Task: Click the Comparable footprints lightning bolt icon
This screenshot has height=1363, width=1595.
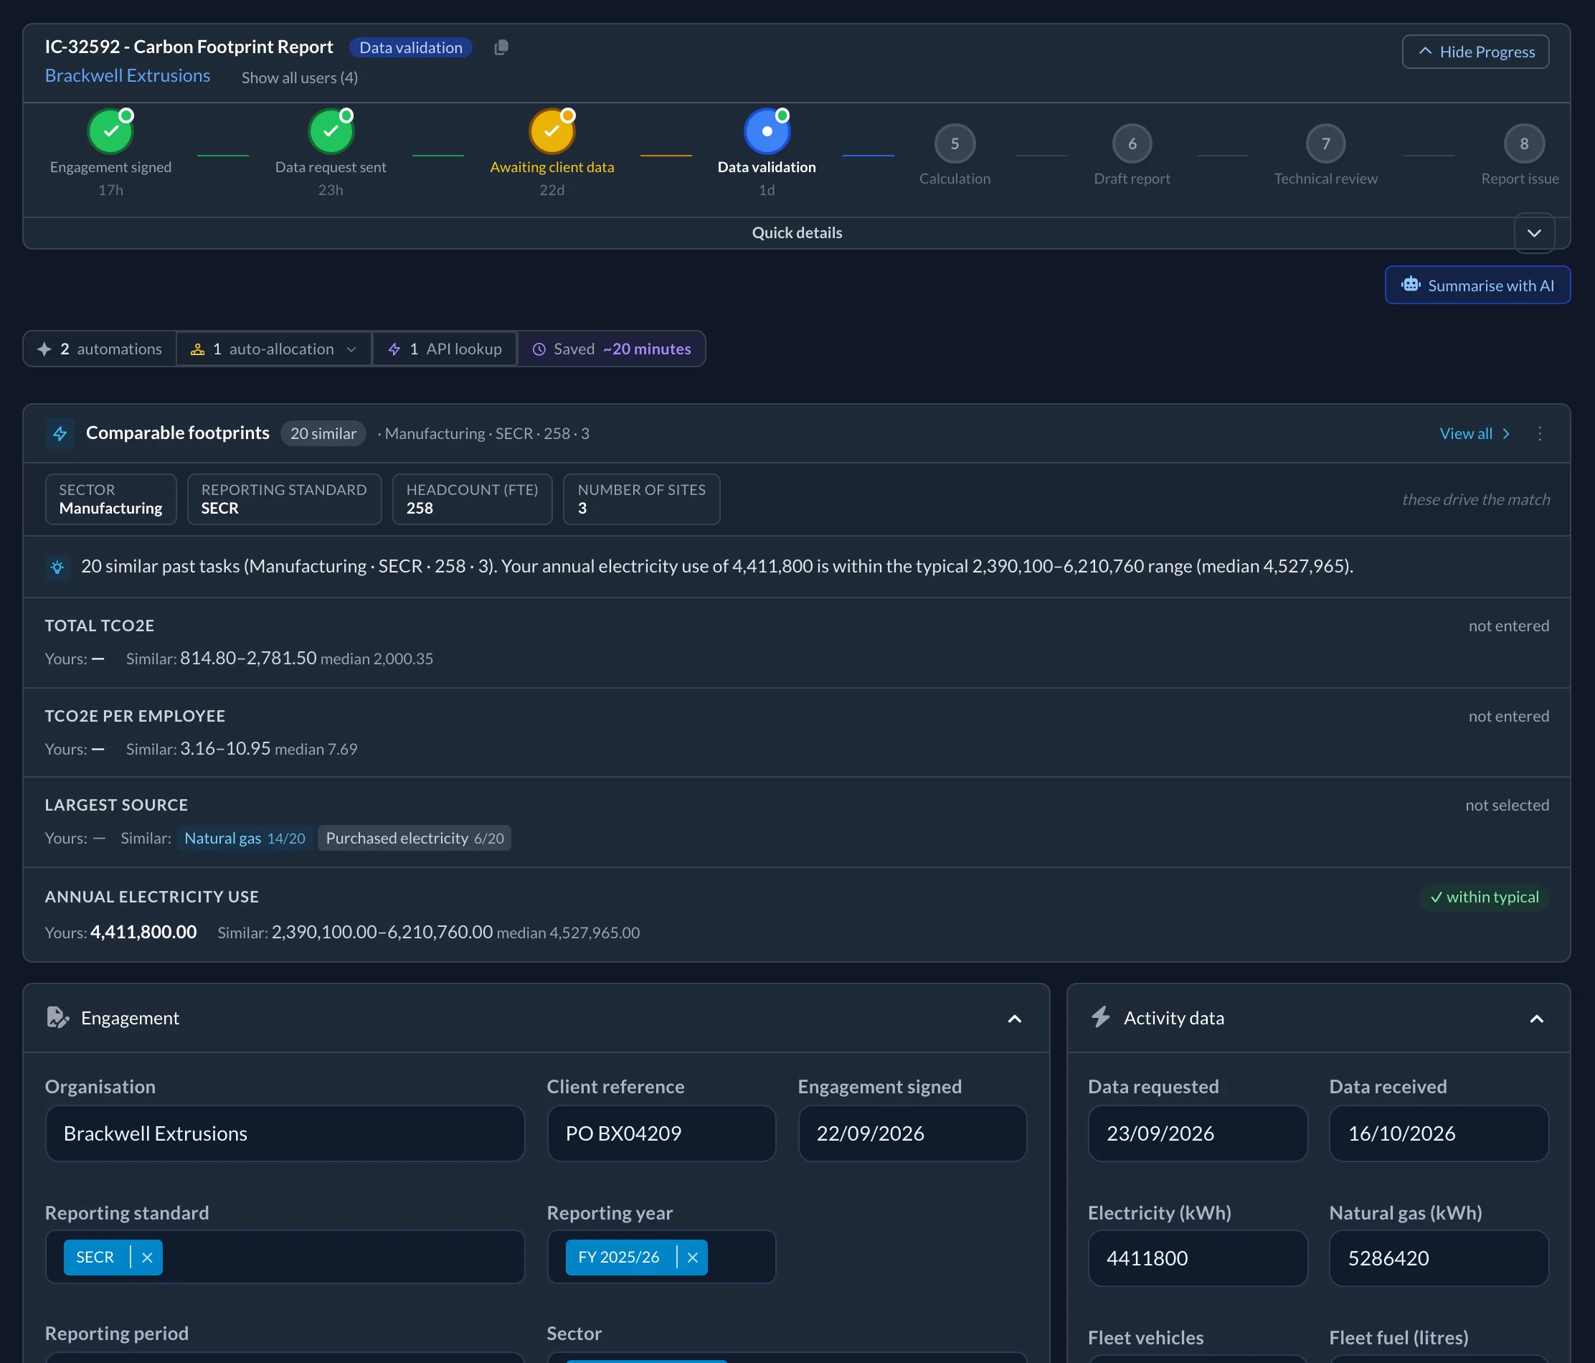Action: pyautogui.click(x=60, y=433)
